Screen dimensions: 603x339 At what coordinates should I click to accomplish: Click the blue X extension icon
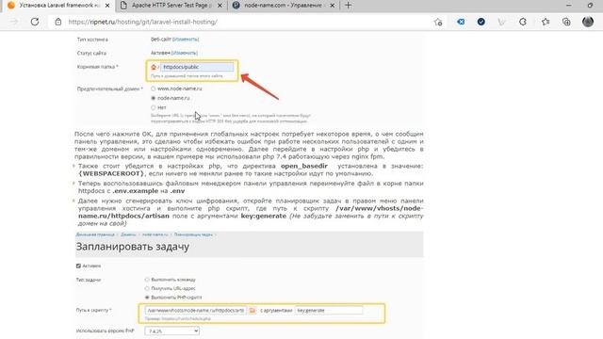[461, 22]
